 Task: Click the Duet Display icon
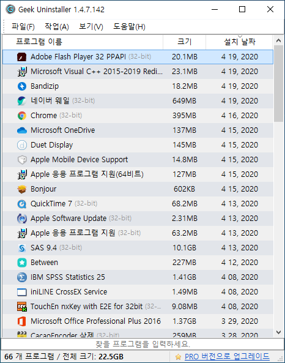pos(22,145)
